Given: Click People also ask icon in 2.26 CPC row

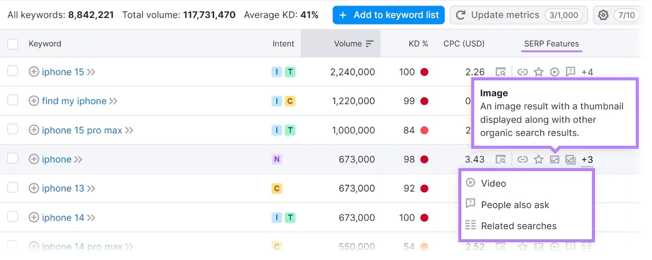Looking at the screenshot, I should pyautogui.click(x=570, y=71).
